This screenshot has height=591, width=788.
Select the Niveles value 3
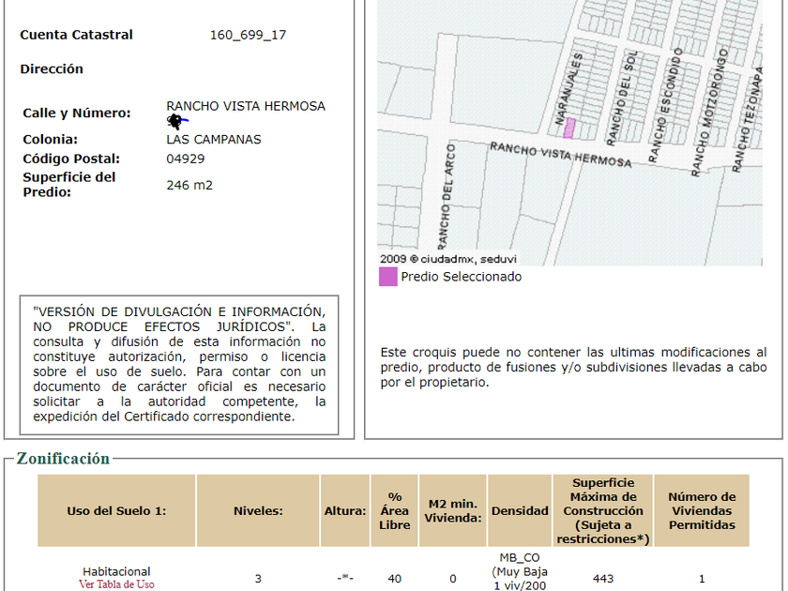point(258,579)
